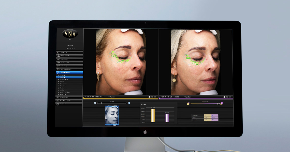Toggle half-circle contrast icon on left image panel
Image resolution: width=290 pixels, height=152 pixels.
click(149, 97)
